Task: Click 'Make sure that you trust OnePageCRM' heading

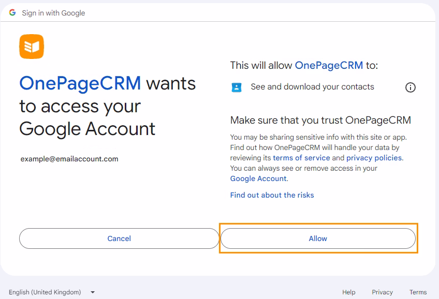Action: click(320, 121)
